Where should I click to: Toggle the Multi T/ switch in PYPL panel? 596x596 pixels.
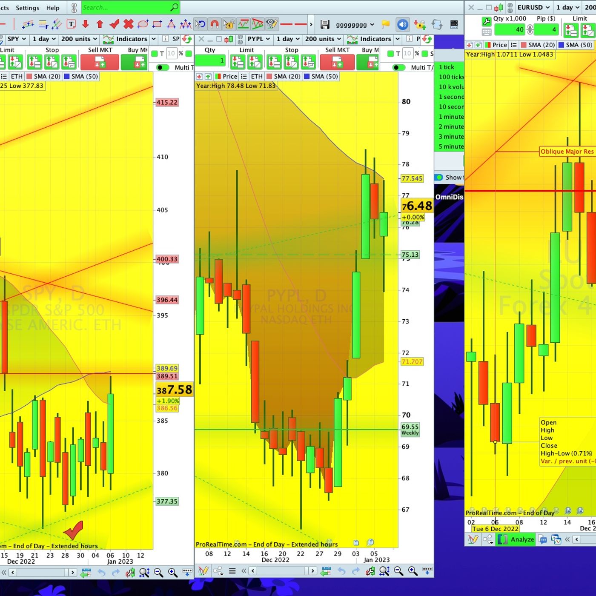(x=399, y=67)
